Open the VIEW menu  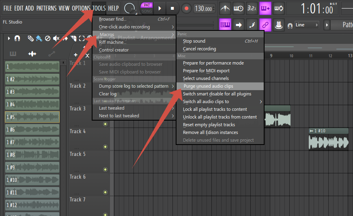(x=64, y=9)
